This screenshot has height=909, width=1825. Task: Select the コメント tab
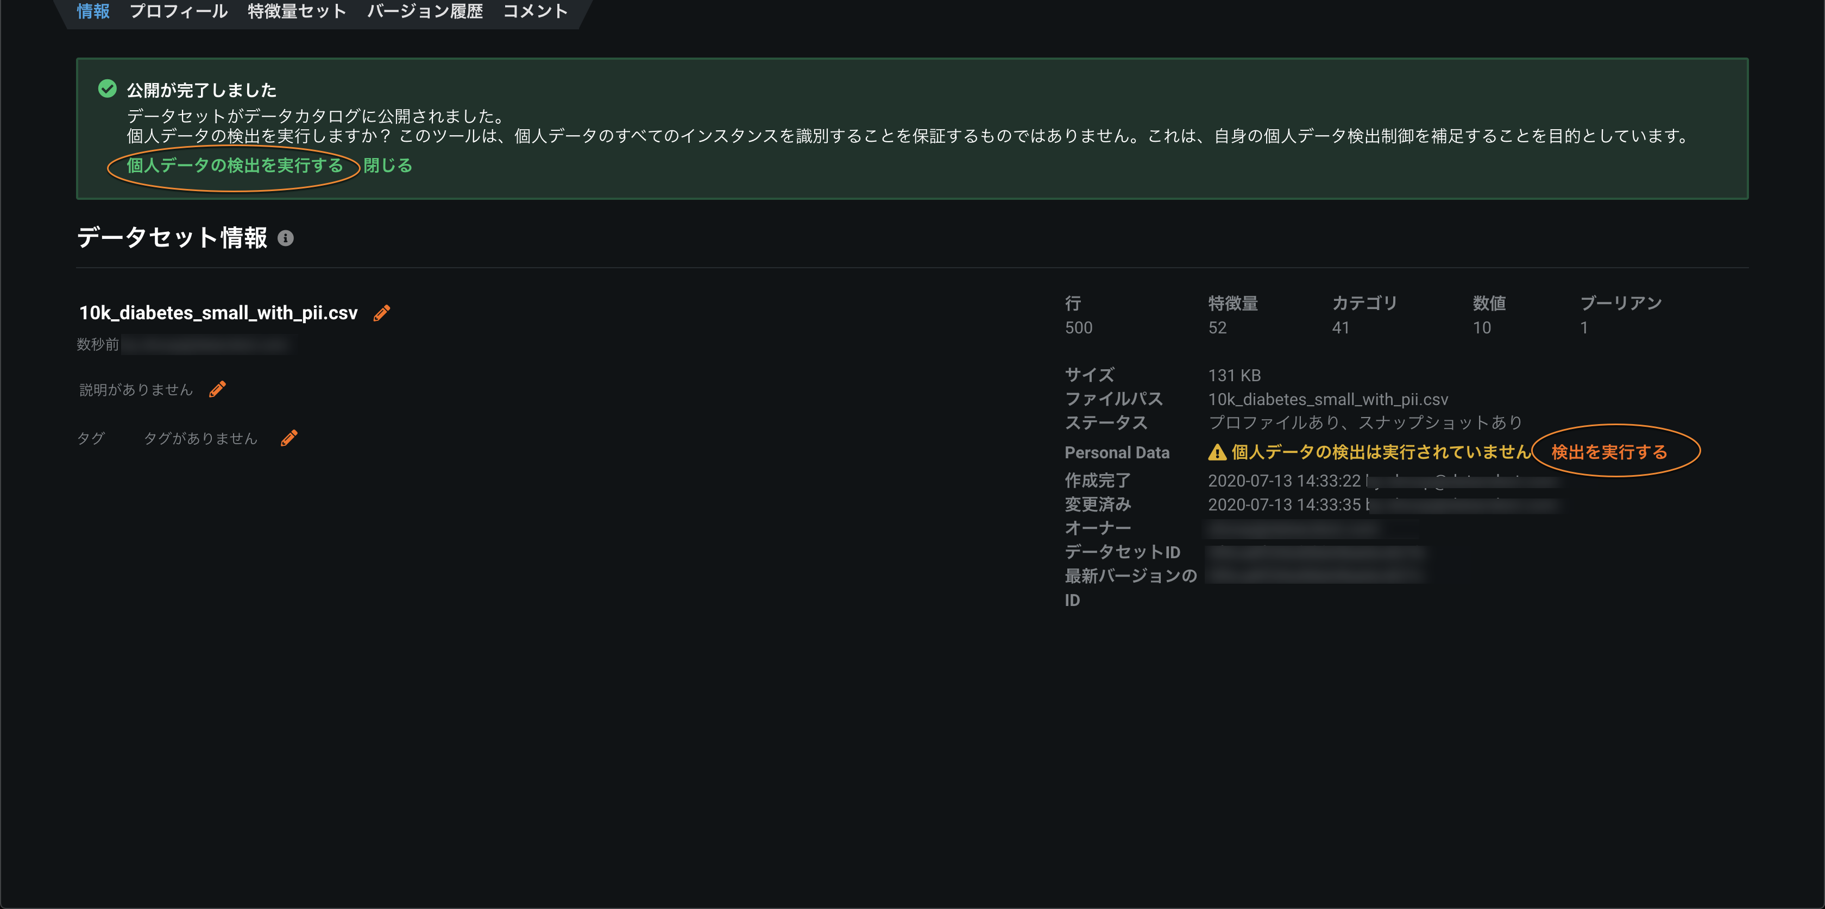coord(535,11)
